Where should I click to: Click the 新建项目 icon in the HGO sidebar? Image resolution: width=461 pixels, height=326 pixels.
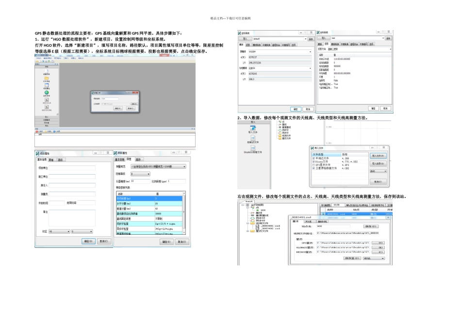pyautogui.click(x=47, y=71)
